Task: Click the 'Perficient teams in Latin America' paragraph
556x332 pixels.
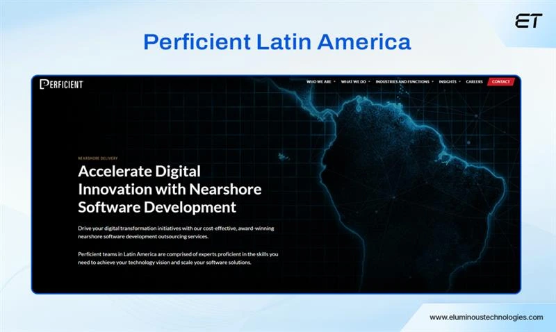Action: [178, 258]
